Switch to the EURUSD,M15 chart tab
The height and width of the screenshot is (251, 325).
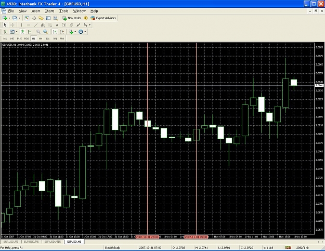click(x=53, y=242)
